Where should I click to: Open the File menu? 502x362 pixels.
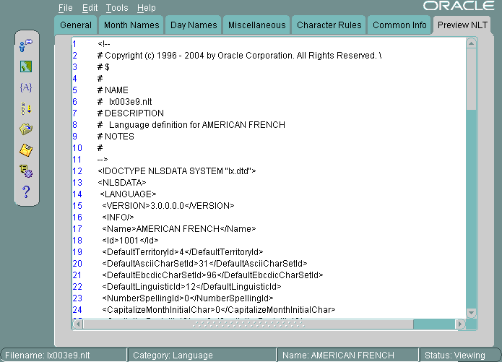point(66,8)
